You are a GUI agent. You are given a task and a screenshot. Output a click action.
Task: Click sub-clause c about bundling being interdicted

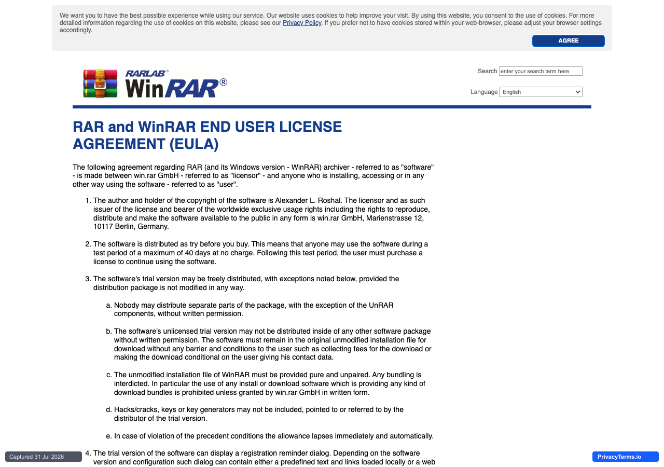coord(270,383)
